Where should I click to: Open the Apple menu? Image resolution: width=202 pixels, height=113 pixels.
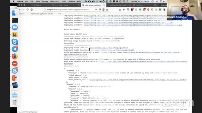pos(14,1)
